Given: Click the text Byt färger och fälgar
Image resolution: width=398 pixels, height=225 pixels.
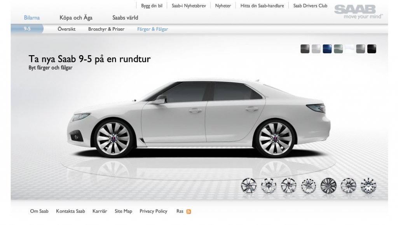Looking at the screenshot, I should tap(51, 68).
